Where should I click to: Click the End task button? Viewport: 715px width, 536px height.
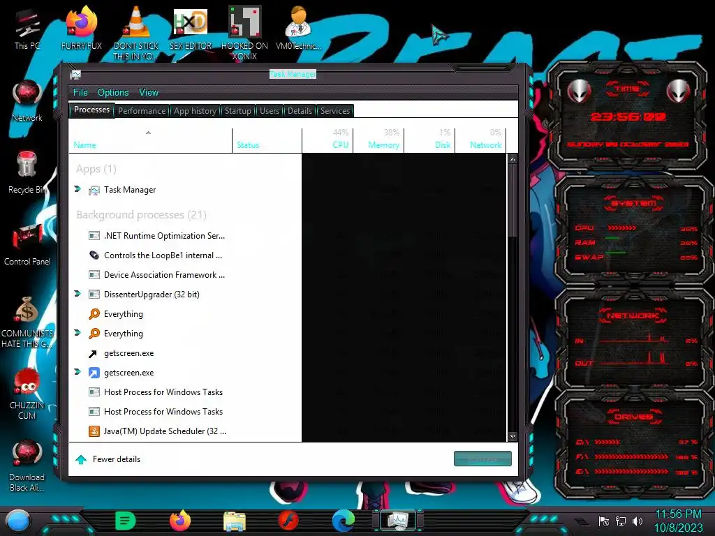coord(482,459)
